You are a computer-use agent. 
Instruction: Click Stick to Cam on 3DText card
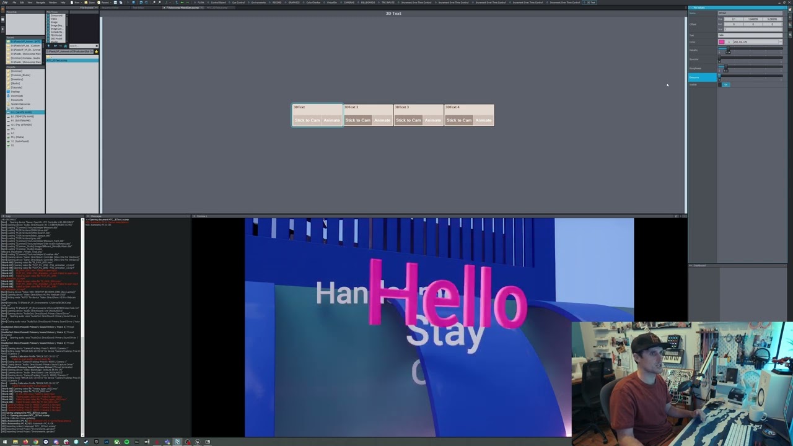click(x=307, y=120)
